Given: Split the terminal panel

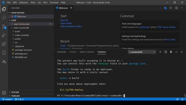Looking at the screenshot, I should point(166,52).
